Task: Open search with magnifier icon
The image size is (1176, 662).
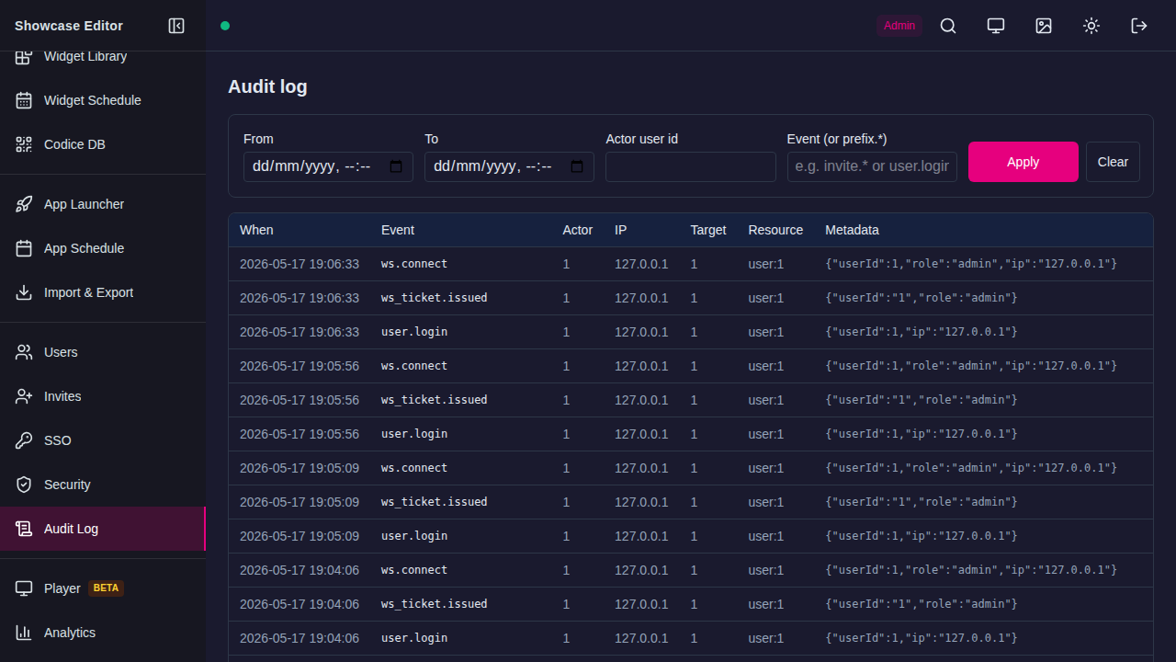Action: click(x=948, y=26)
